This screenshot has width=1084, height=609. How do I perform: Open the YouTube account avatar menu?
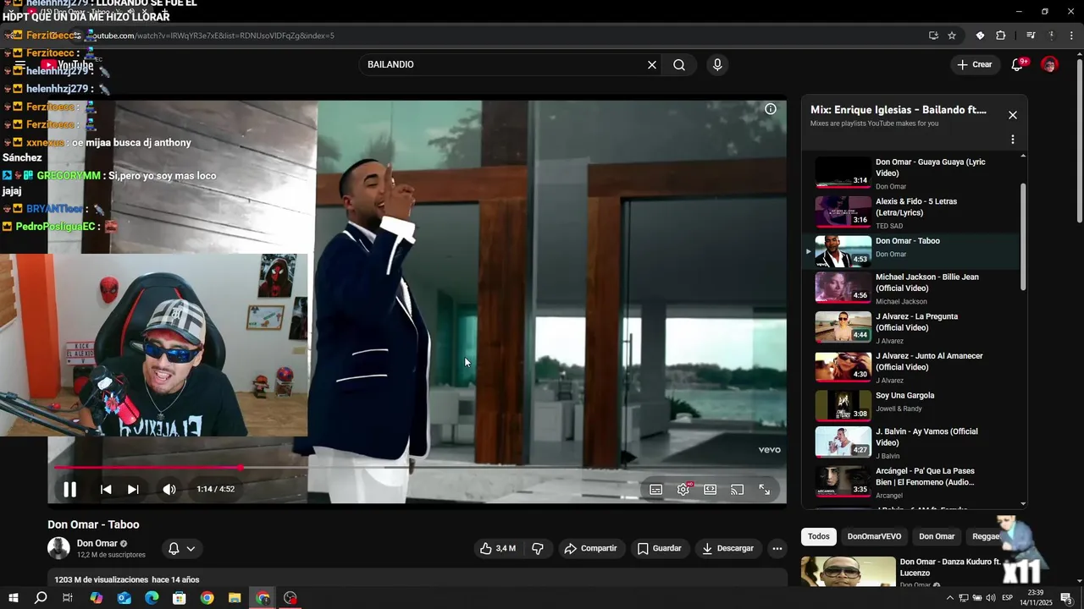click(1049, 64)
